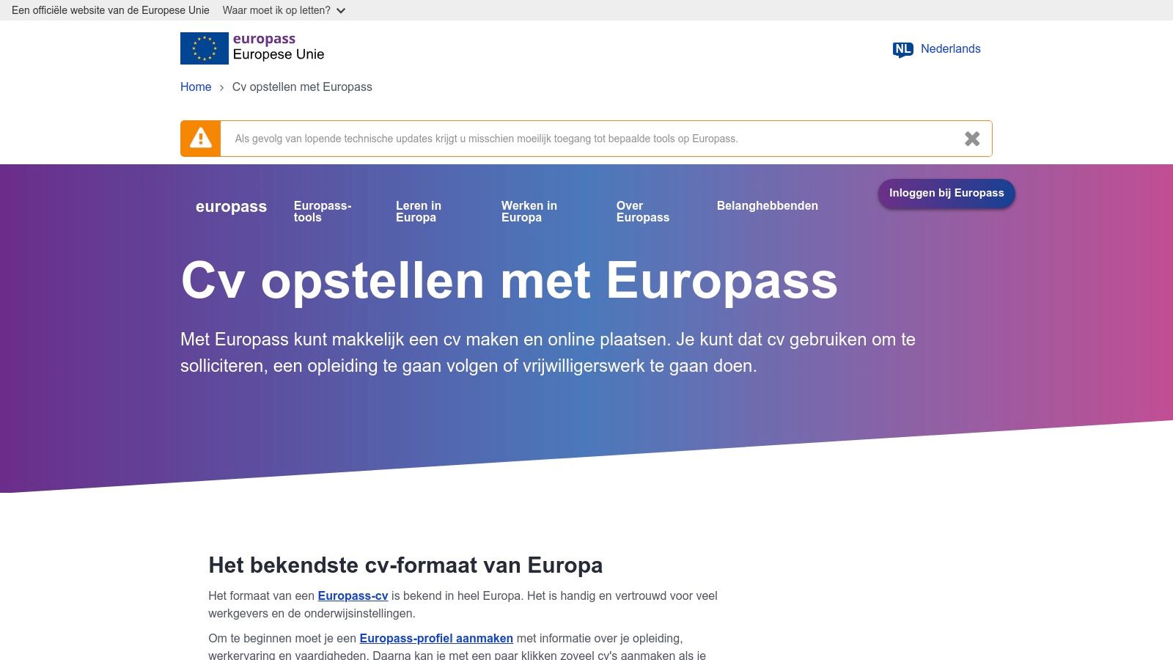
Task: Open the Leren in Europa menu
Action: (x=419, y=211)
